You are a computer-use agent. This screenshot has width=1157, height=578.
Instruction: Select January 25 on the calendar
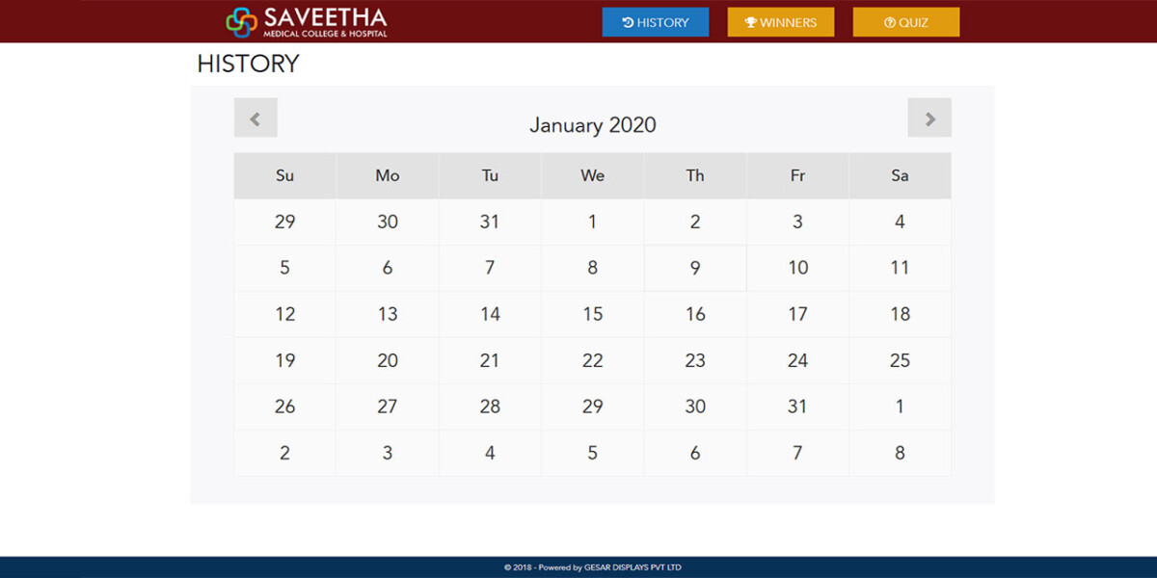[900, 360]
